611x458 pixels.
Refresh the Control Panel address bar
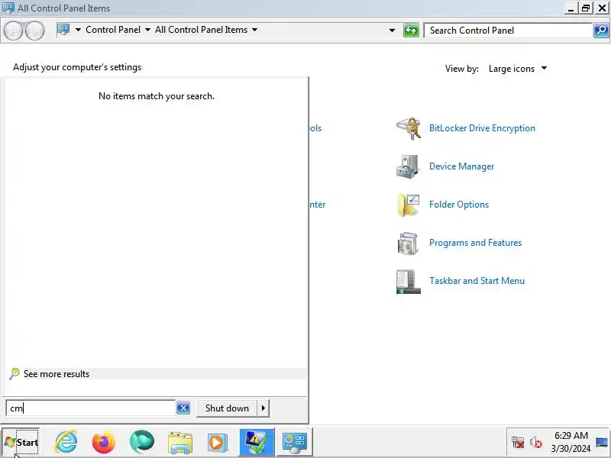411,31
